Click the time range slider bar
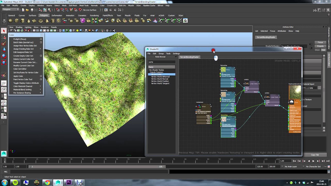This screenshot has width=331, height=186. click(x=96, y=167)
